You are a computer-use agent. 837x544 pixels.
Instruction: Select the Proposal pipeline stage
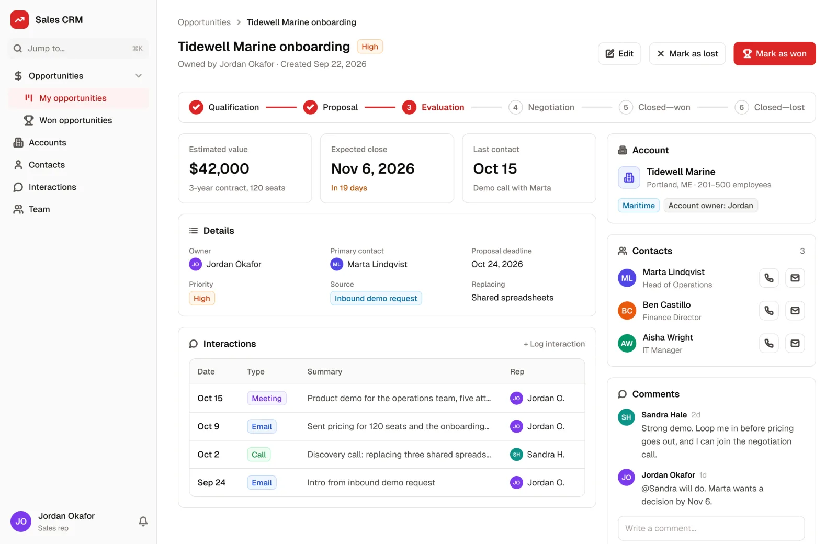[331, 107]
